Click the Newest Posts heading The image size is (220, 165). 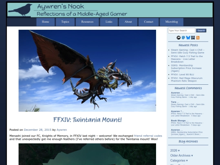188,45
